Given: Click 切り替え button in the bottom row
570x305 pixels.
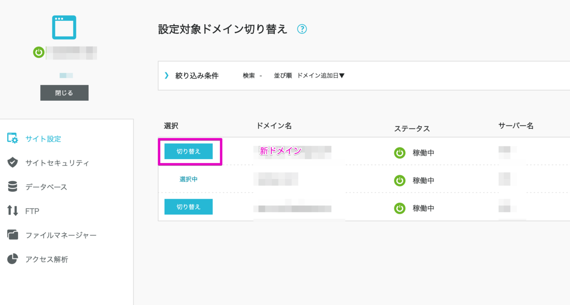Looking at the screenshot, I should coord(189,207).
